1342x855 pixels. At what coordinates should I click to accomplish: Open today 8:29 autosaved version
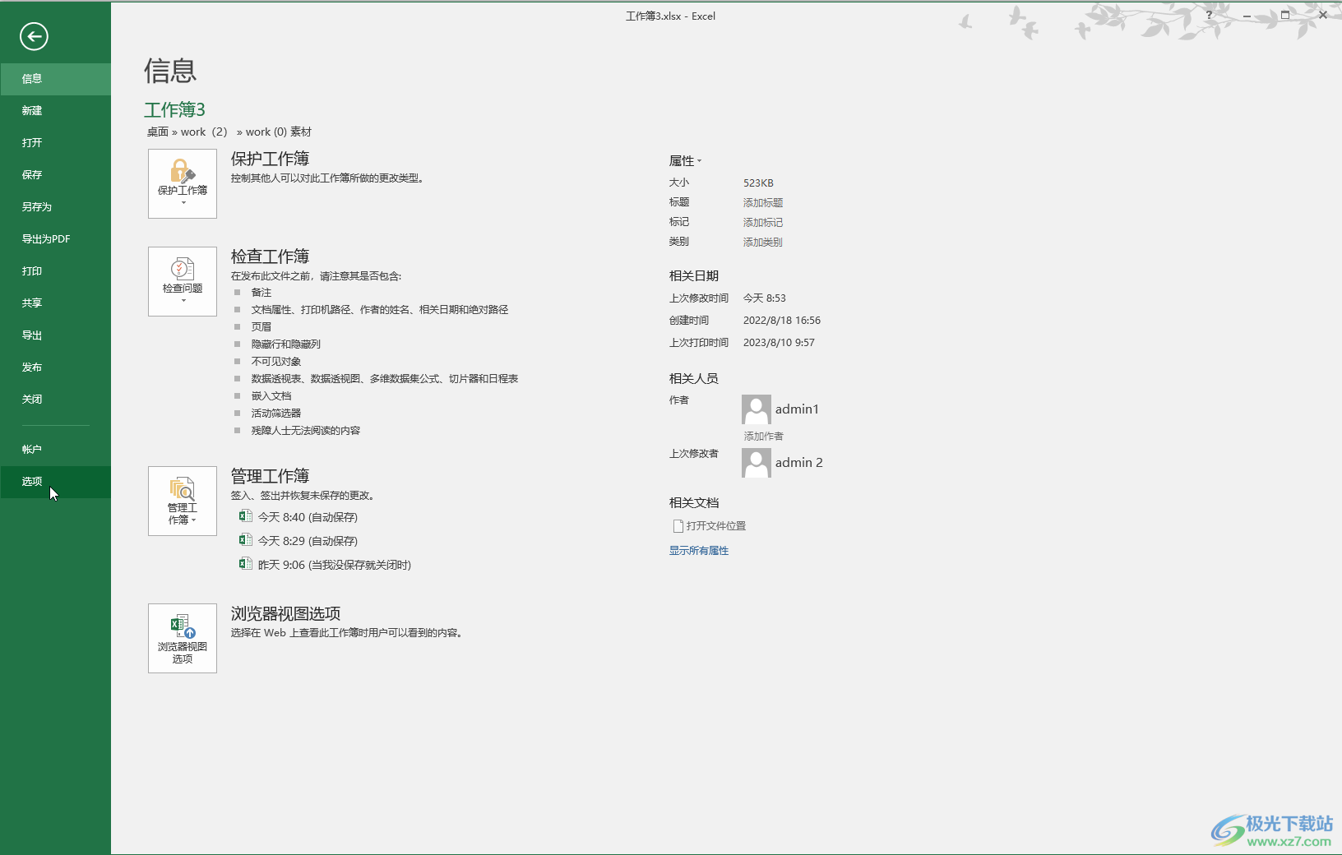click(307, 541)
